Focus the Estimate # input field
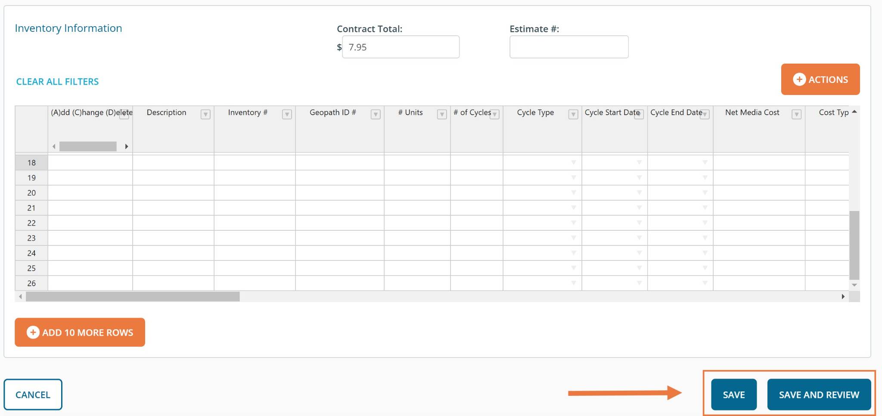This screenshot has width=882, height=416. tap(568, 47)
